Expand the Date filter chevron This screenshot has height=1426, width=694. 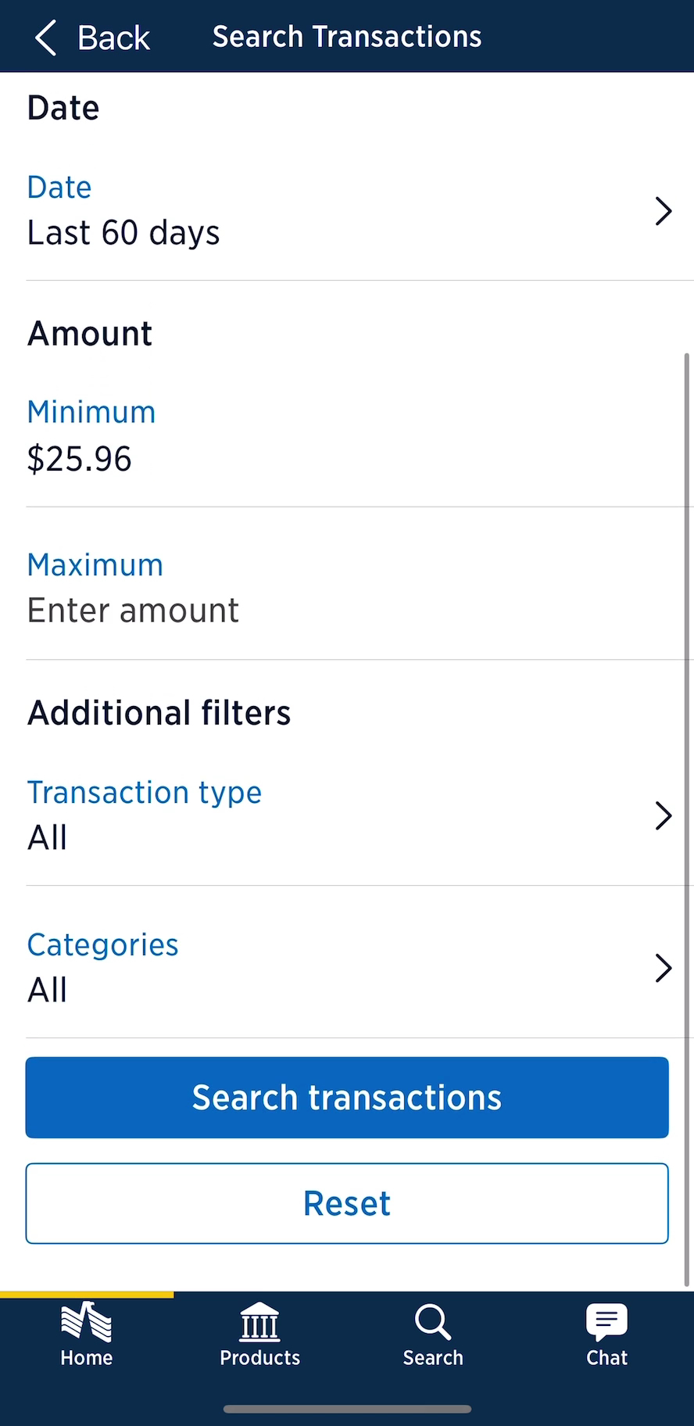coord(663,211)
